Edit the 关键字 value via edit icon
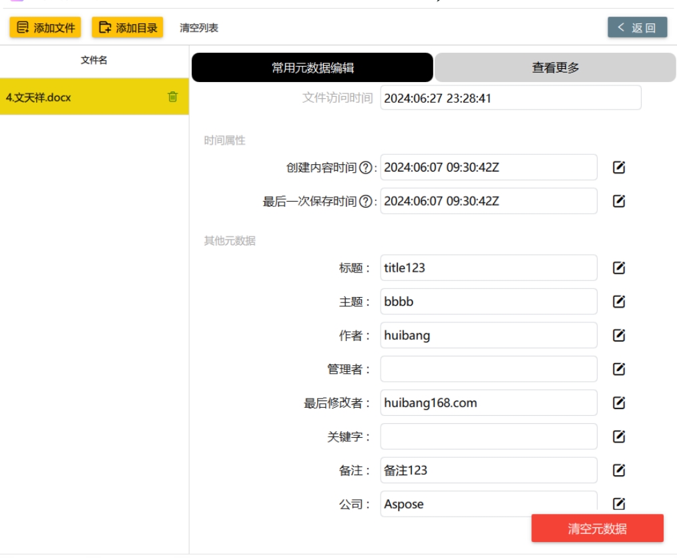The height and width of the screenshot is (558, 677). [619, 437]
